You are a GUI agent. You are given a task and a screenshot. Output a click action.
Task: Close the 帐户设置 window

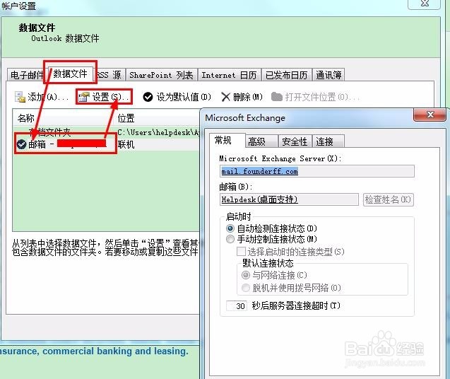[425, 3]
